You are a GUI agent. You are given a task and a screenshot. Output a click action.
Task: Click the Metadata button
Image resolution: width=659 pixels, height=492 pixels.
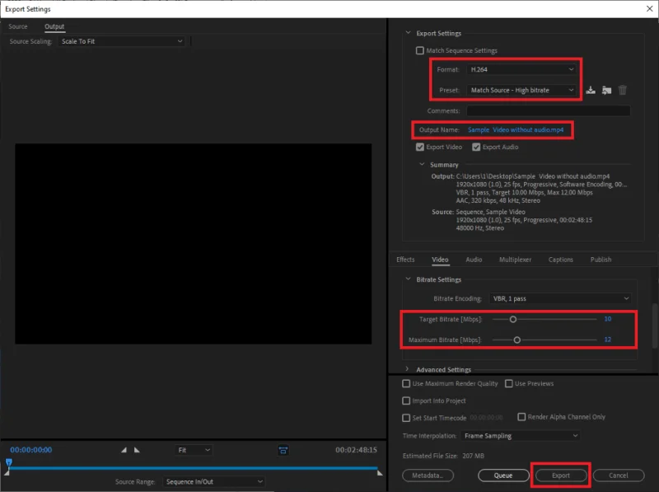pos(428,476)
